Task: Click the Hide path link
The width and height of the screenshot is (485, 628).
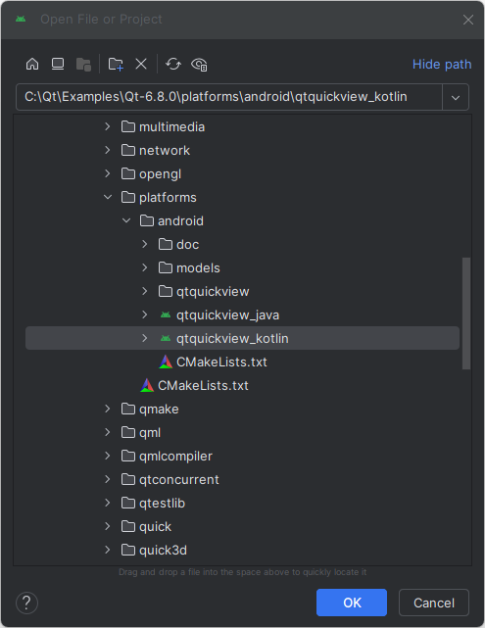Action: (442, 64)
